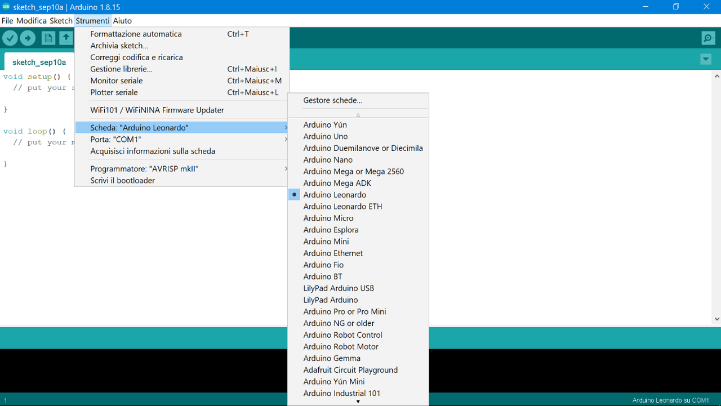721x406 pixels.
Task: Open Monitor seriale from the menu
Action: [x=182, y=81]
